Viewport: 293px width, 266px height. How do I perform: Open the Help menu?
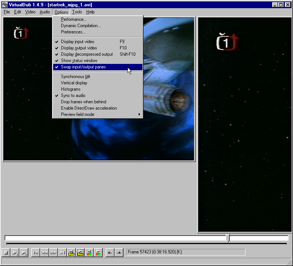[x=90, y=12]
